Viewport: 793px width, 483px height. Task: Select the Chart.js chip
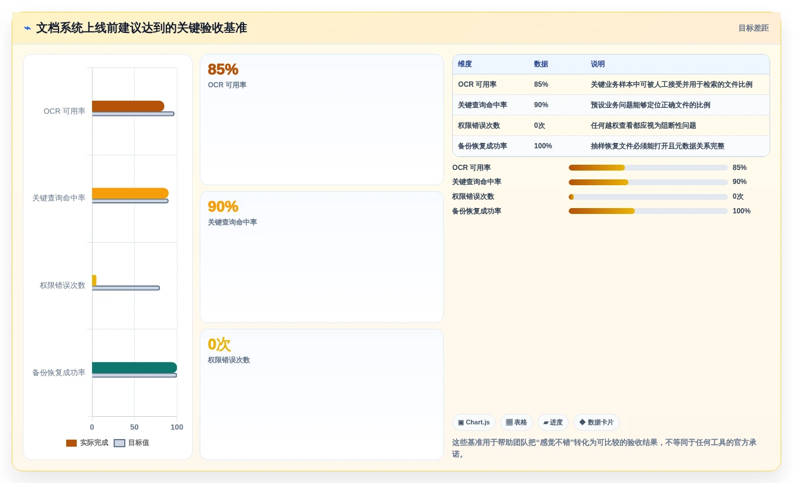click(x=474, y=423)
